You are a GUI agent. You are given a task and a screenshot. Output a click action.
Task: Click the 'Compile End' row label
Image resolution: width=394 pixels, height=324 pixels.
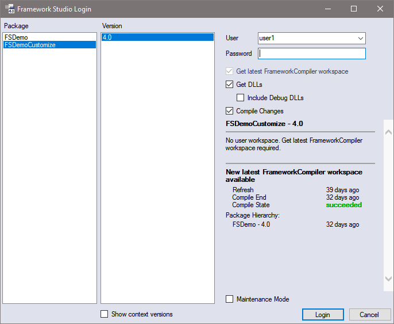[x=249, y=197]
